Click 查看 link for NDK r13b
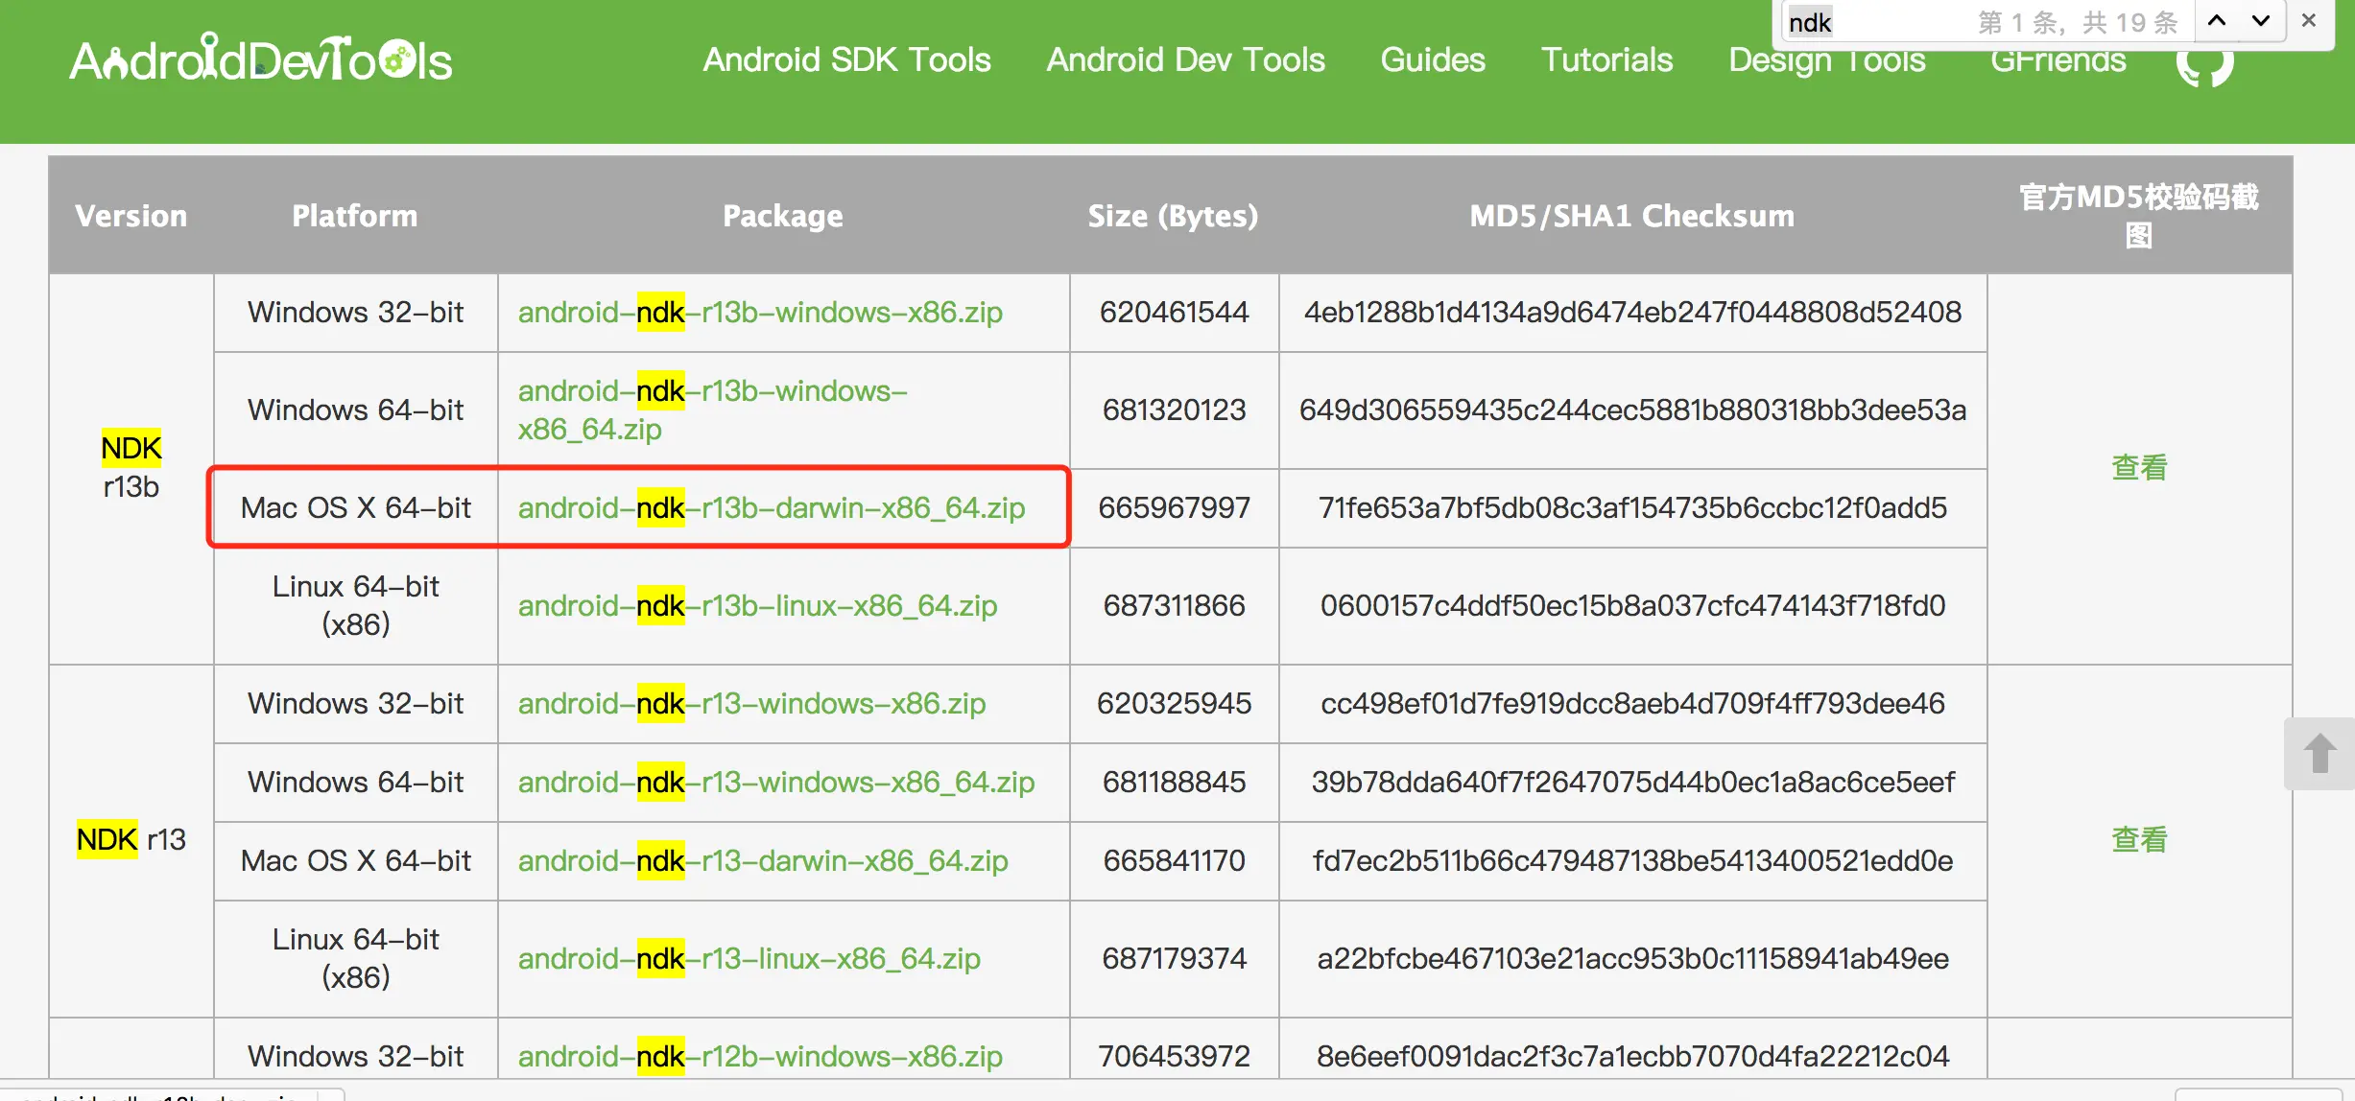 tap(2139, 468)
